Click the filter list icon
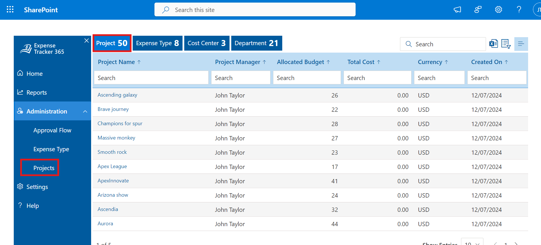Image resolution: width=541 pixels, height=245 pixels. click(x=506, y=44)
